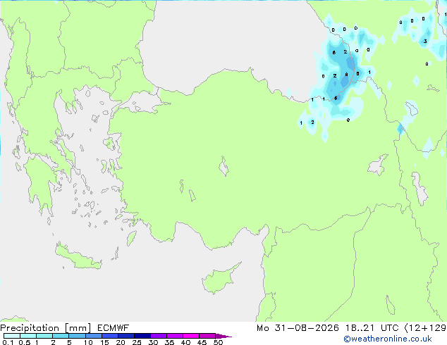447x345 pixels.
Task: Open the weatheronline.co.uk copyright link
Action: coord(388,339)
